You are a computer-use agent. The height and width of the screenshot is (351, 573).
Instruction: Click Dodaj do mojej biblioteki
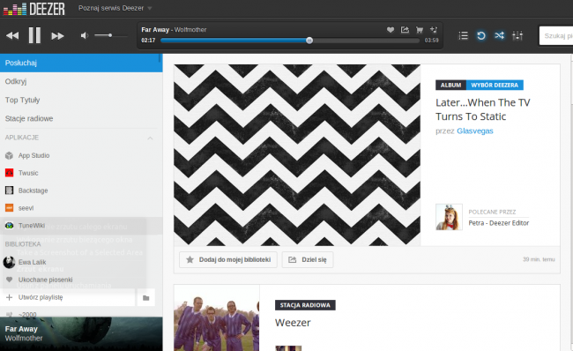(228, 259)
